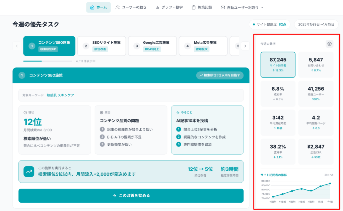
Task: Select the SEOリライト施策 task card
Action: tap(101, 46)
